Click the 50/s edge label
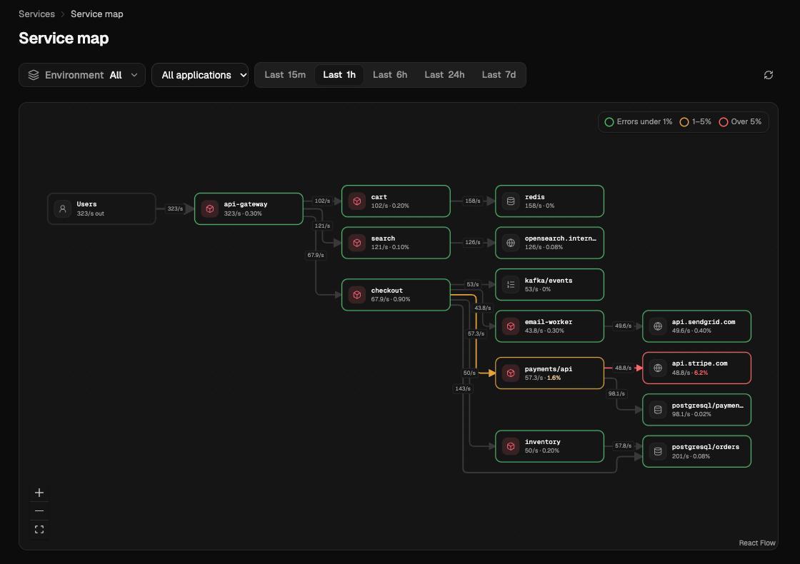 point(469,373)
